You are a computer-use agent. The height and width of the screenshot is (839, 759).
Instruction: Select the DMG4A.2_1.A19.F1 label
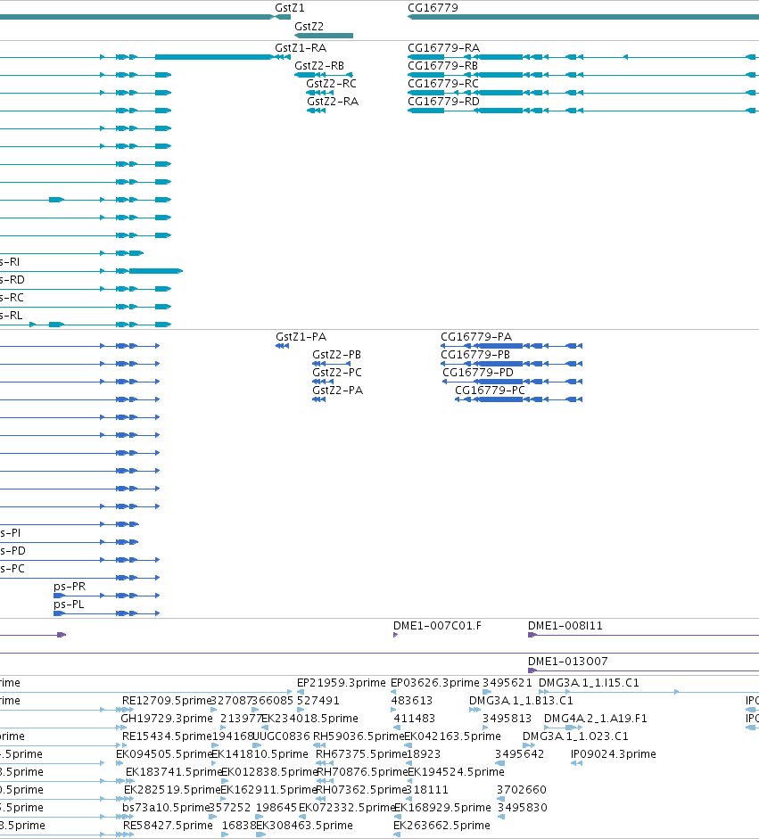point(596,719)
